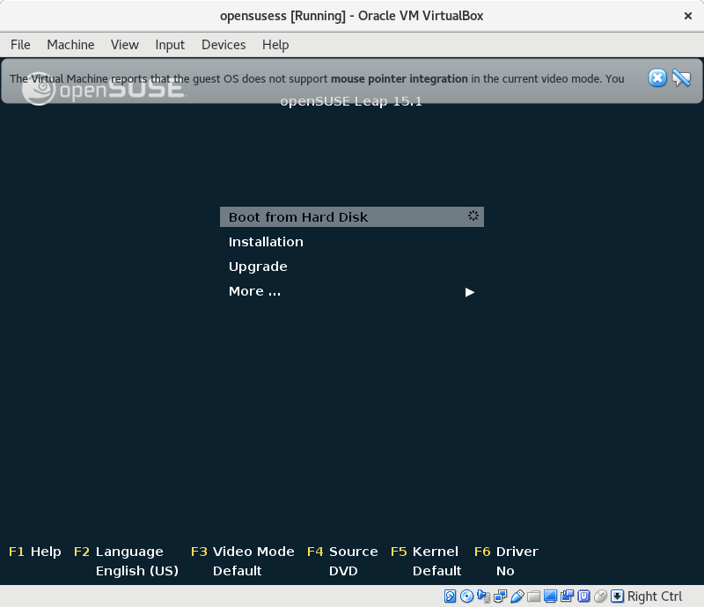The image size is (704, 607).
Task: Open the Devices menu
Action: 224,44
